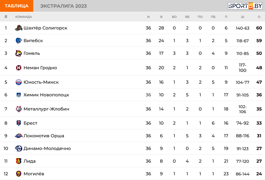Click the КОМАНДА column header

(x=24, y=17)
